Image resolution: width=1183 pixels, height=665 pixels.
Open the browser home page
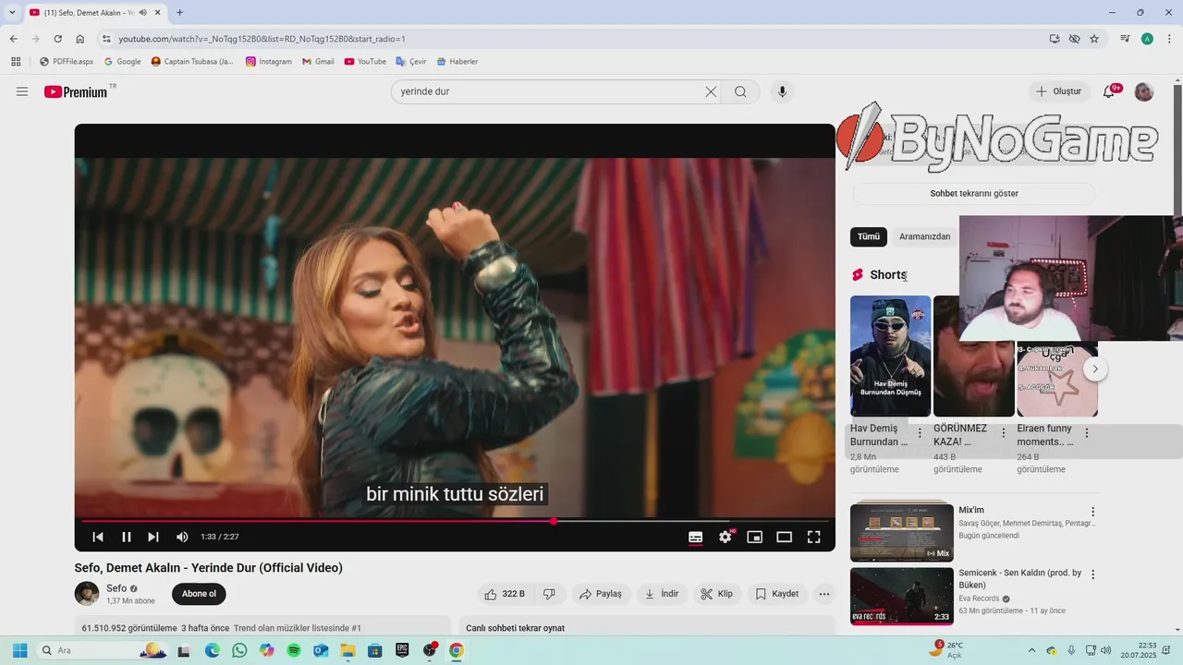tap(80, 39)
